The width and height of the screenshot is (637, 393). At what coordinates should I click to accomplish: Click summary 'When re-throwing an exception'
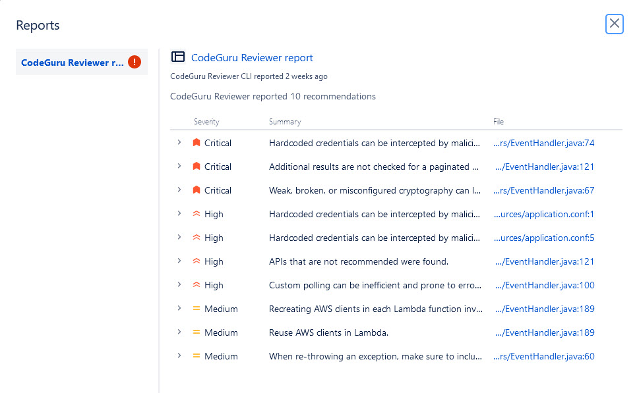pos(375,356)
